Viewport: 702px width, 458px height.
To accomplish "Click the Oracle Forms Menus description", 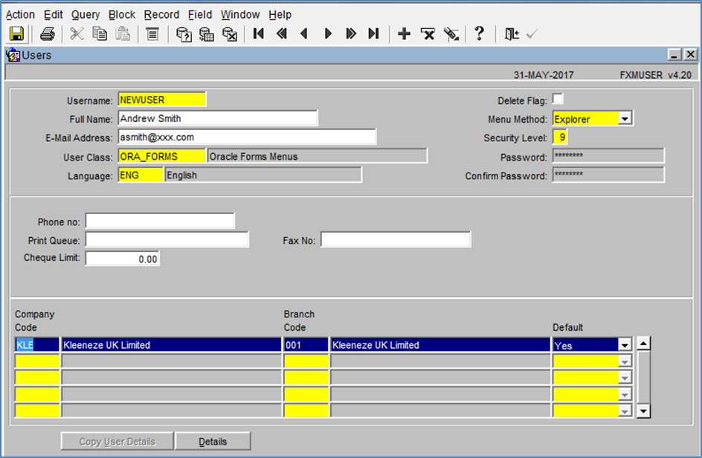I will point(317,156).
